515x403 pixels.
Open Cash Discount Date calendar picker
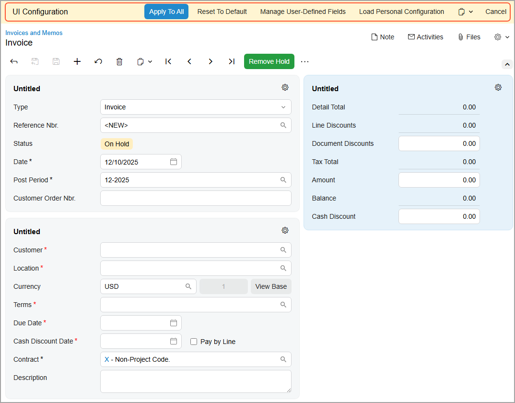pos(174,341)
